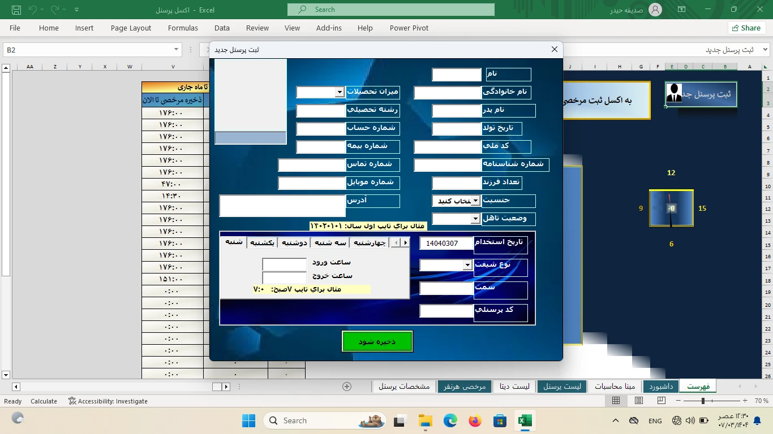Open File Explorer from the taskbar
The height and width of the screenshot is (434, 773).
(425, 420)
